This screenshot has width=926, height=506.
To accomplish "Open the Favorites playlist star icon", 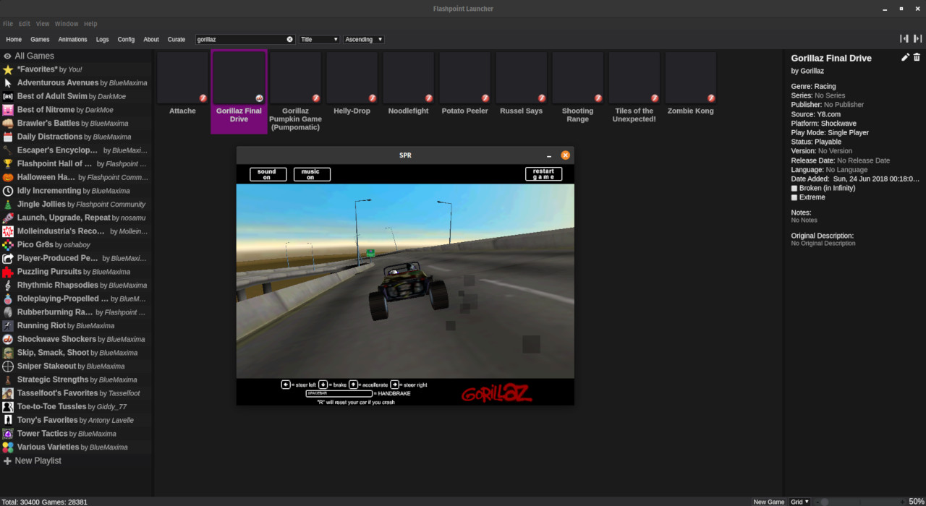I will (x=7, y=69).
